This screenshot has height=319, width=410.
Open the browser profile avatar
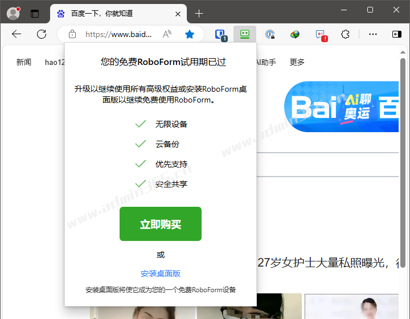[13, 13]
